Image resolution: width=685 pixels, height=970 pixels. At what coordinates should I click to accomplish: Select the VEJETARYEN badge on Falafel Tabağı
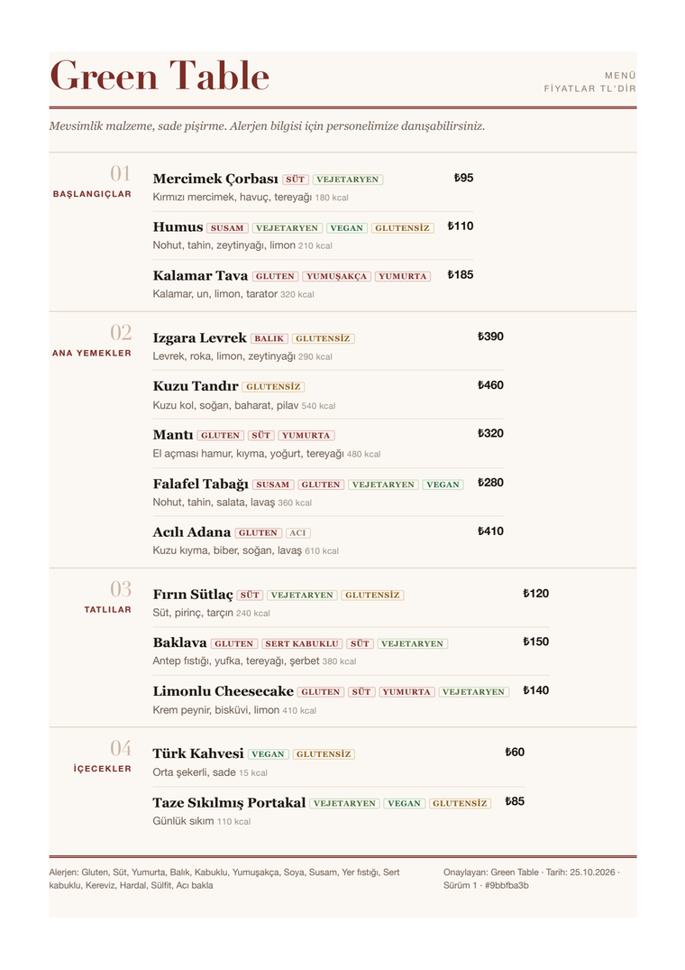click(x=384, y=485)
